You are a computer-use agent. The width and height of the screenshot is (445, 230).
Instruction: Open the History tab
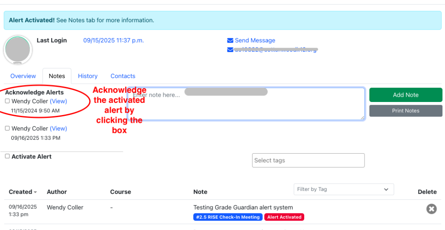[x=88, y=76]
